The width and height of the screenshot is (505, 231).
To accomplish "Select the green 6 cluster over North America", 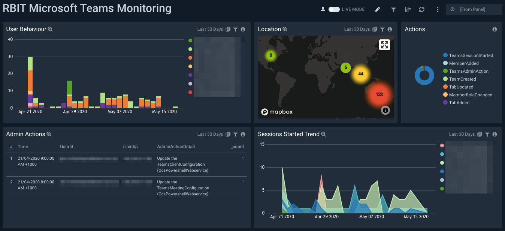I will 270,56.
